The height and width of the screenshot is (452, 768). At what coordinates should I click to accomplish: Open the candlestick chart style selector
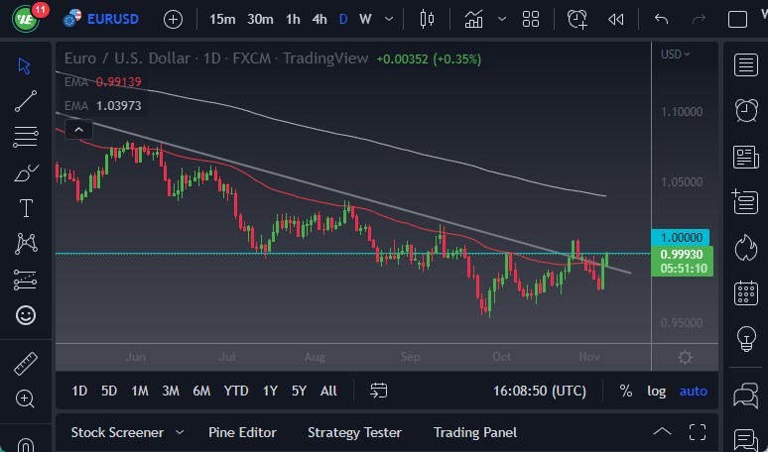[x=428, y=19]
